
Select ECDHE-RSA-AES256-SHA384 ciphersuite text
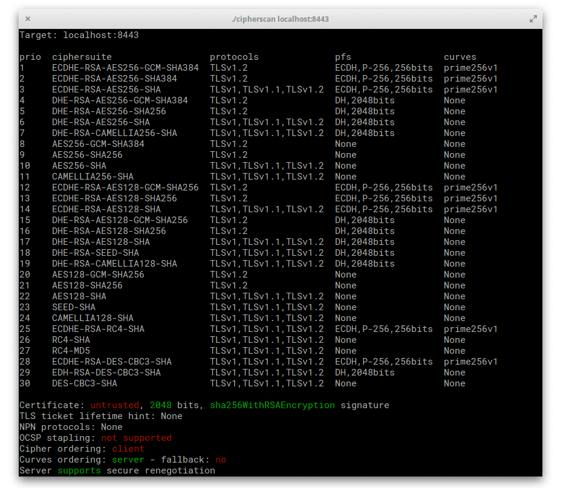tap(115, 79)
